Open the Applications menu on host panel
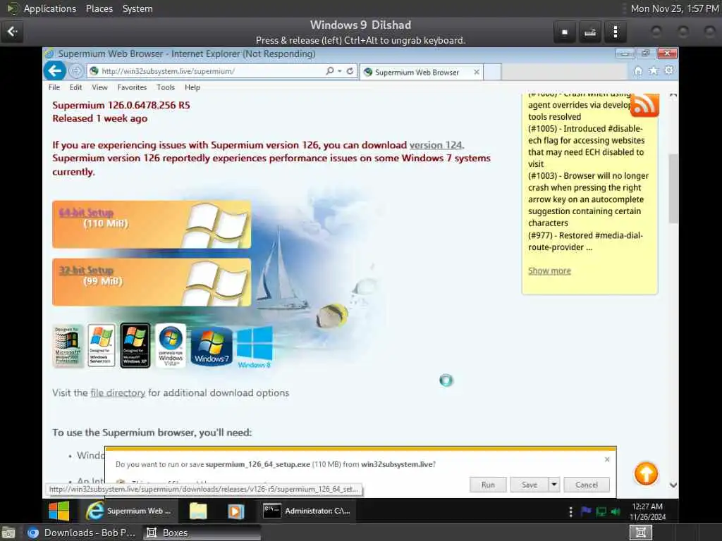 (x=50, y=8)
